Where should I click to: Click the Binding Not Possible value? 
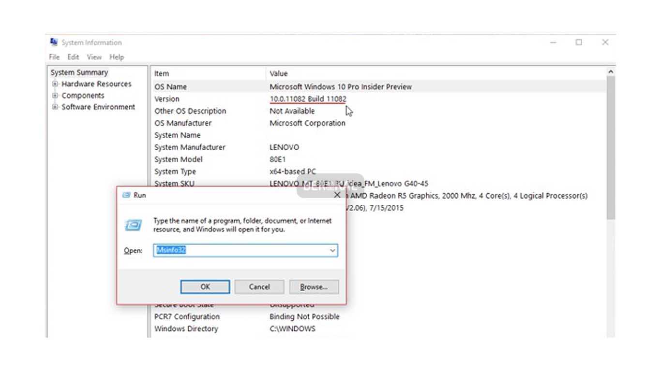tap(304, 317)
